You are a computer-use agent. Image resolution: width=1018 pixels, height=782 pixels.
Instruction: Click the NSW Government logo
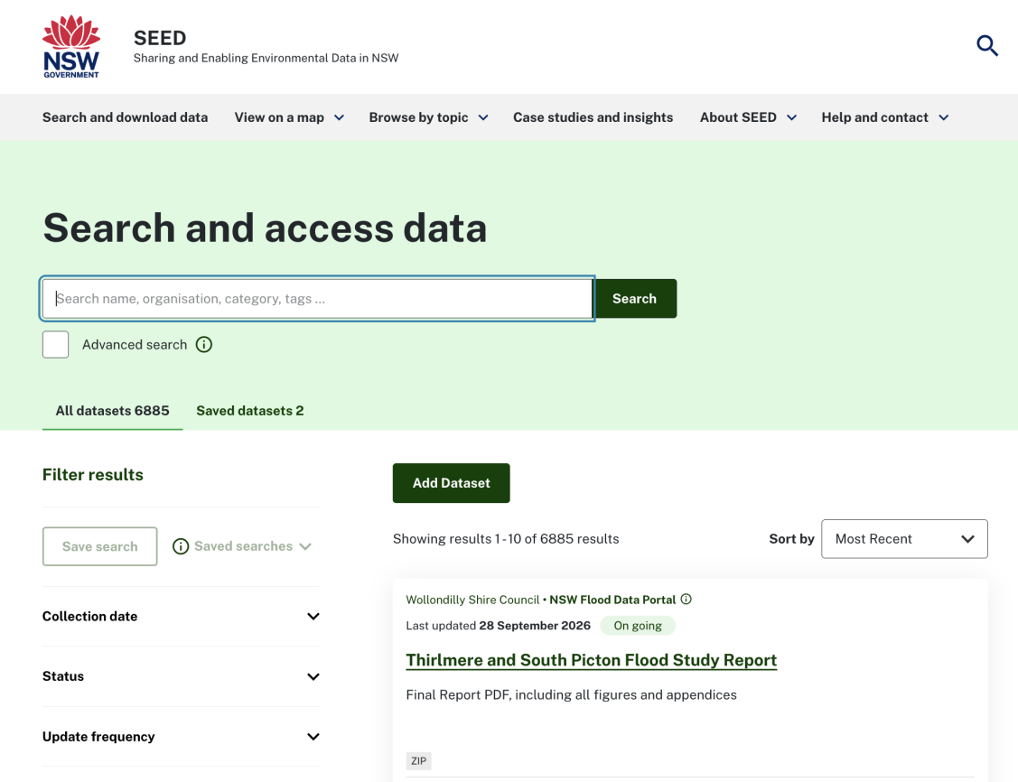70,47
